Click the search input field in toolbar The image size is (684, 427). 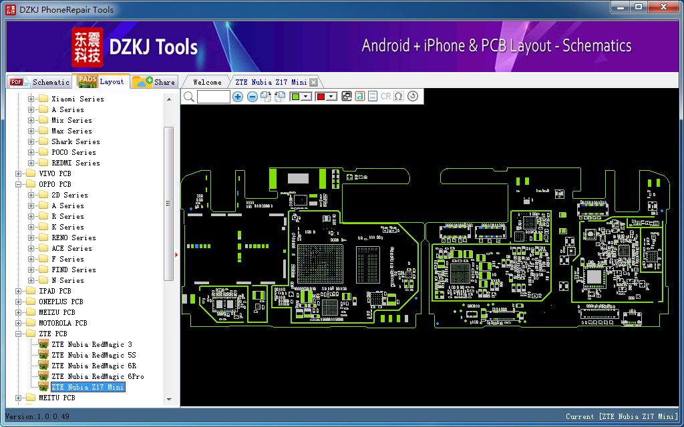(214, 97)
